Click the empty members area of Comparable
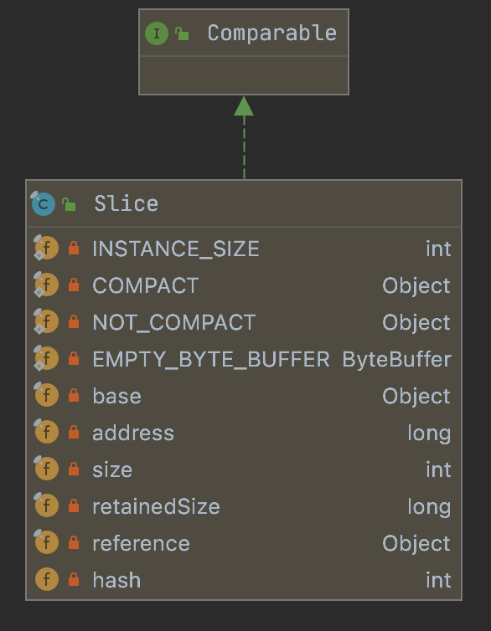 pyautogui.click(x=244, y=75)
